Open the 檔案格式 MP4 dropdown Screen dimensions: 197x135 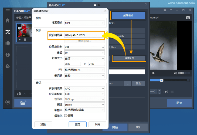click(x=84, y=23)
